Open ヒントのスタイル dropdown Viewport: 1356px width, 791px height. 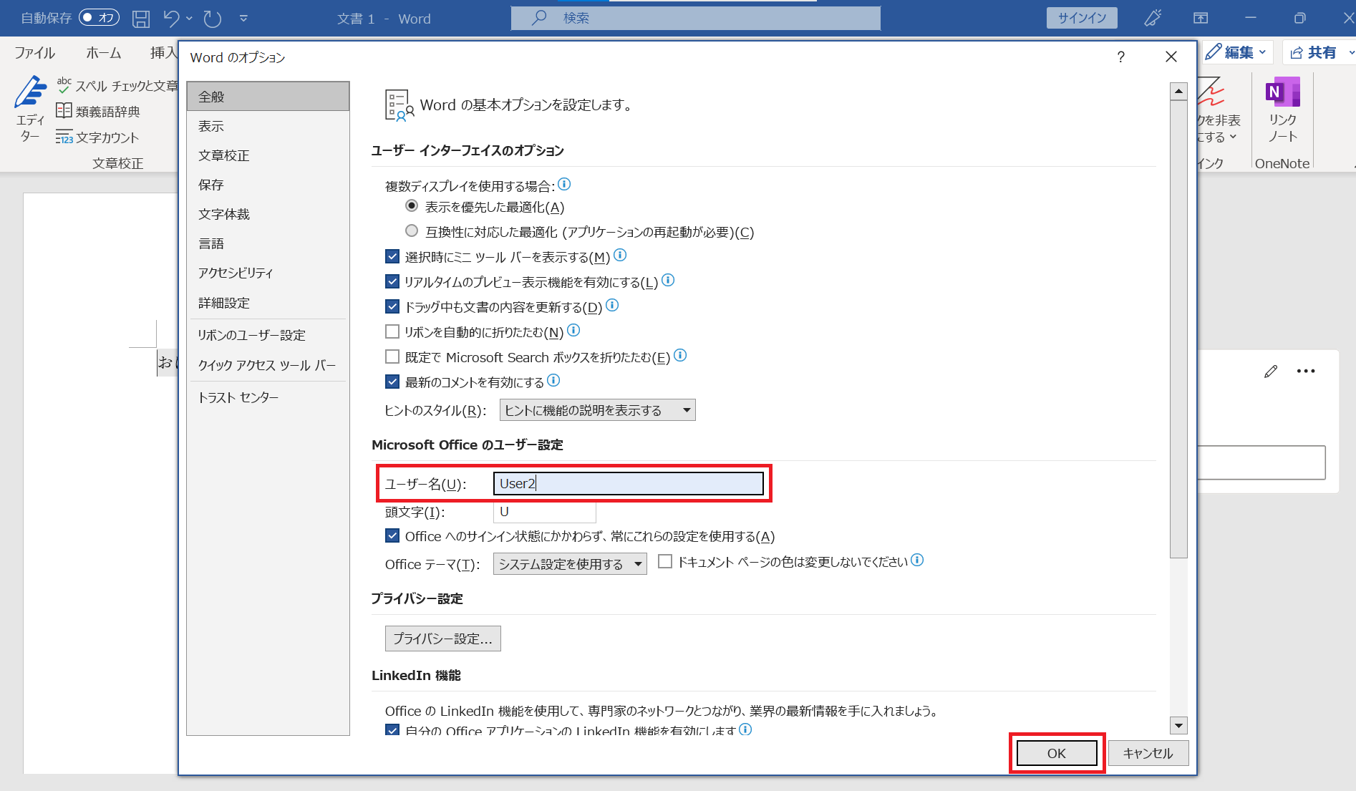pos(597,410)
